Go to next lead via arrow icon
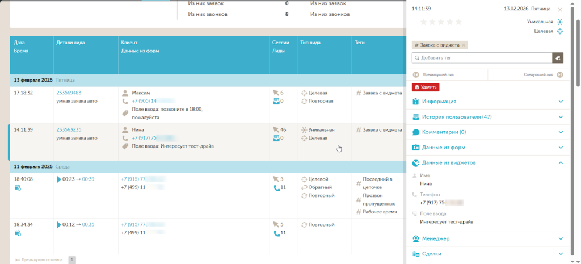This screenshot has width=581, height=264. click(560, 74)
